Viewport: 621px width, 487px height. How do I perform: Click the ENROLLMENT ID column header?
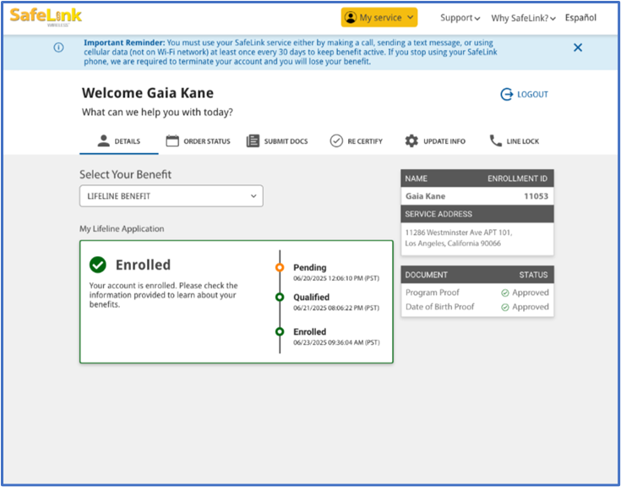[518, 178]
